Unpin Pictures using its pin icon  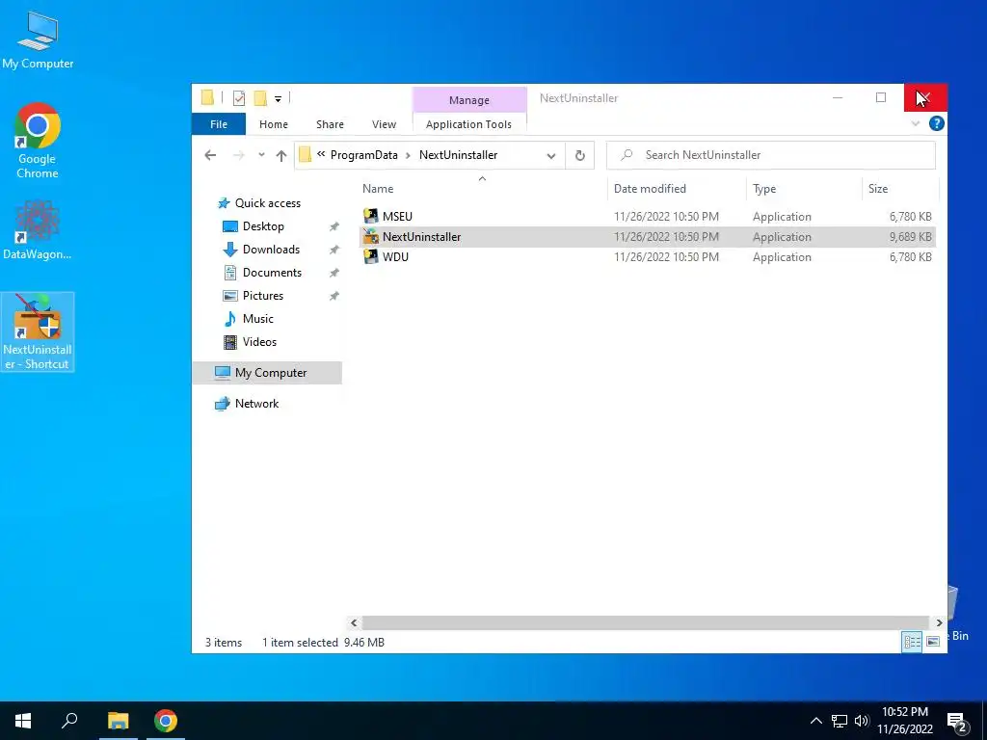pos(334,296)
